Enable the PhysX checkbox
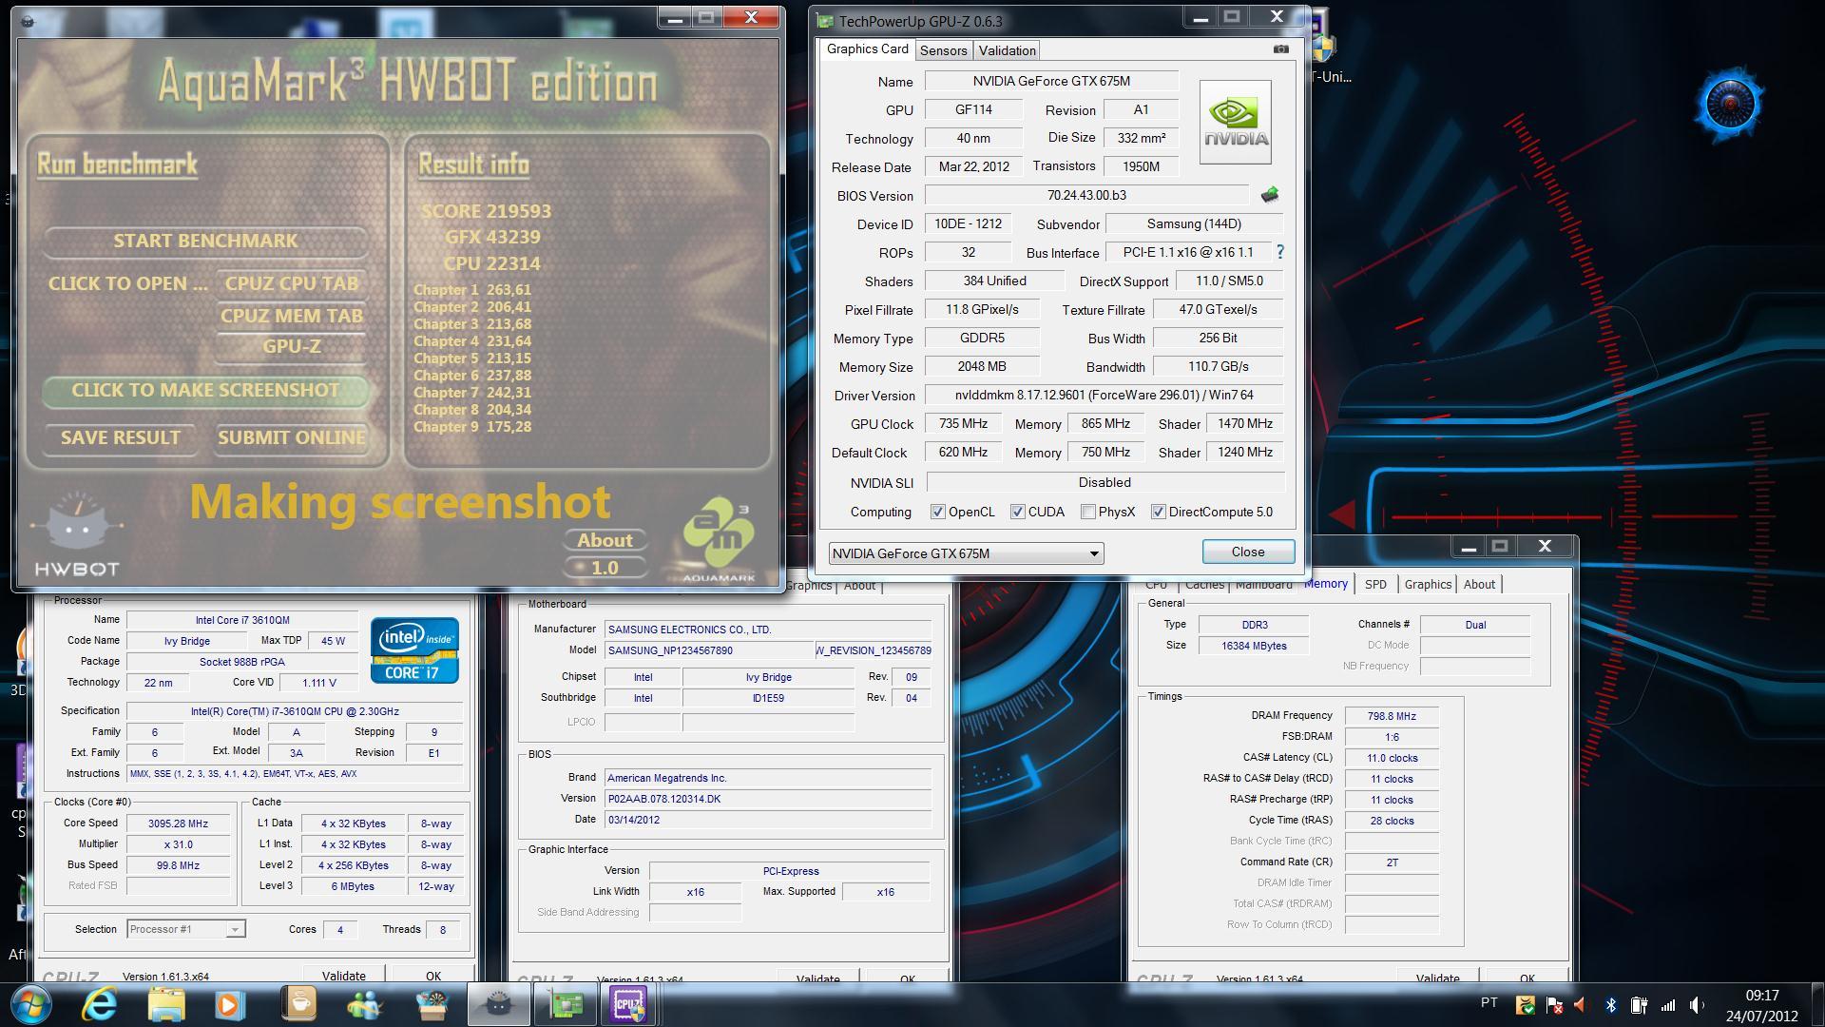This screenshot has width=1825, height=1027. [1088, 512]
